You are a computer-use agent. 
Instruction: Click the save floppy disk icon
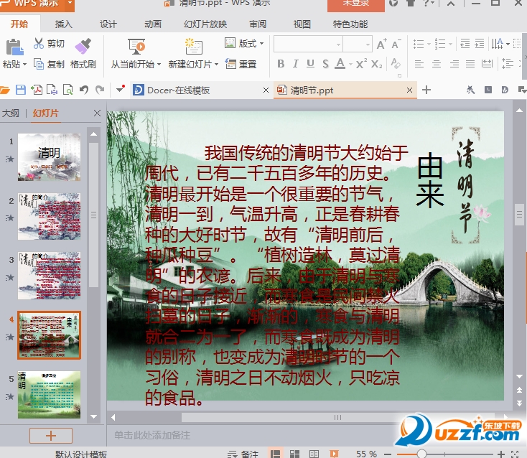tap(21, 90)
